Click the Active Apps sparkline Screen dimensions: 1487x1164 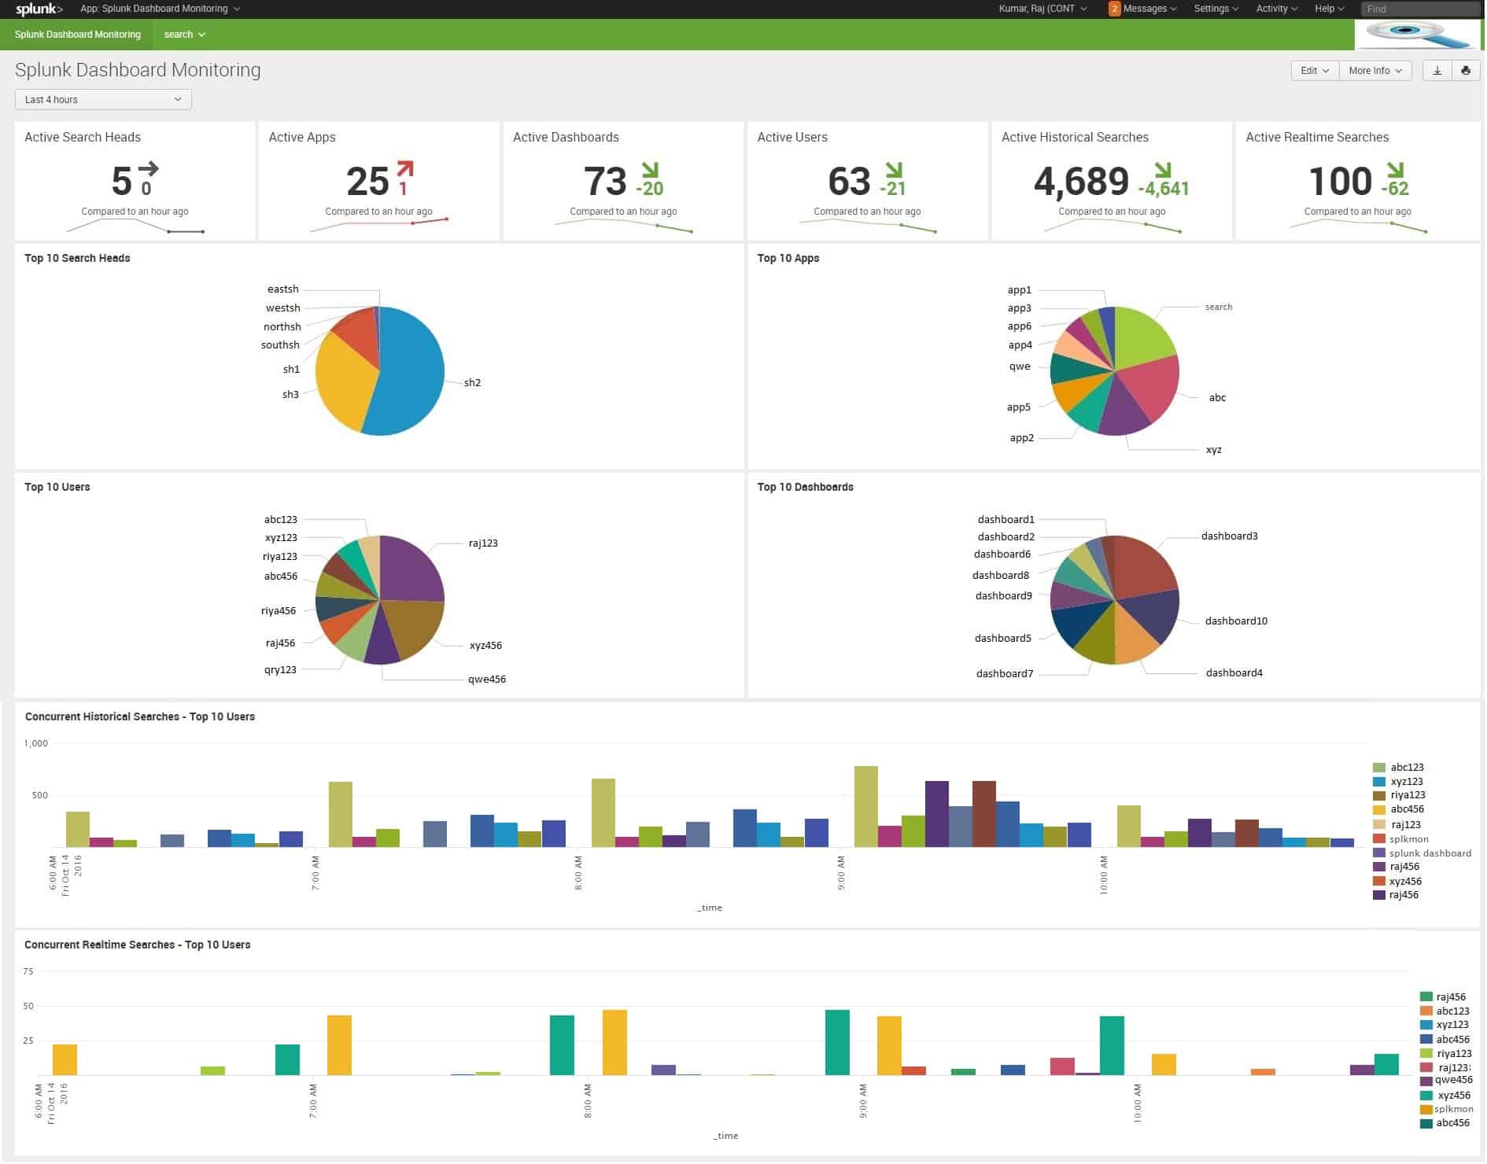380,226
